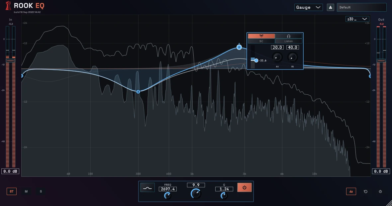
Task: Select ST stereo processing mode
Action: [x=12, y=191]
